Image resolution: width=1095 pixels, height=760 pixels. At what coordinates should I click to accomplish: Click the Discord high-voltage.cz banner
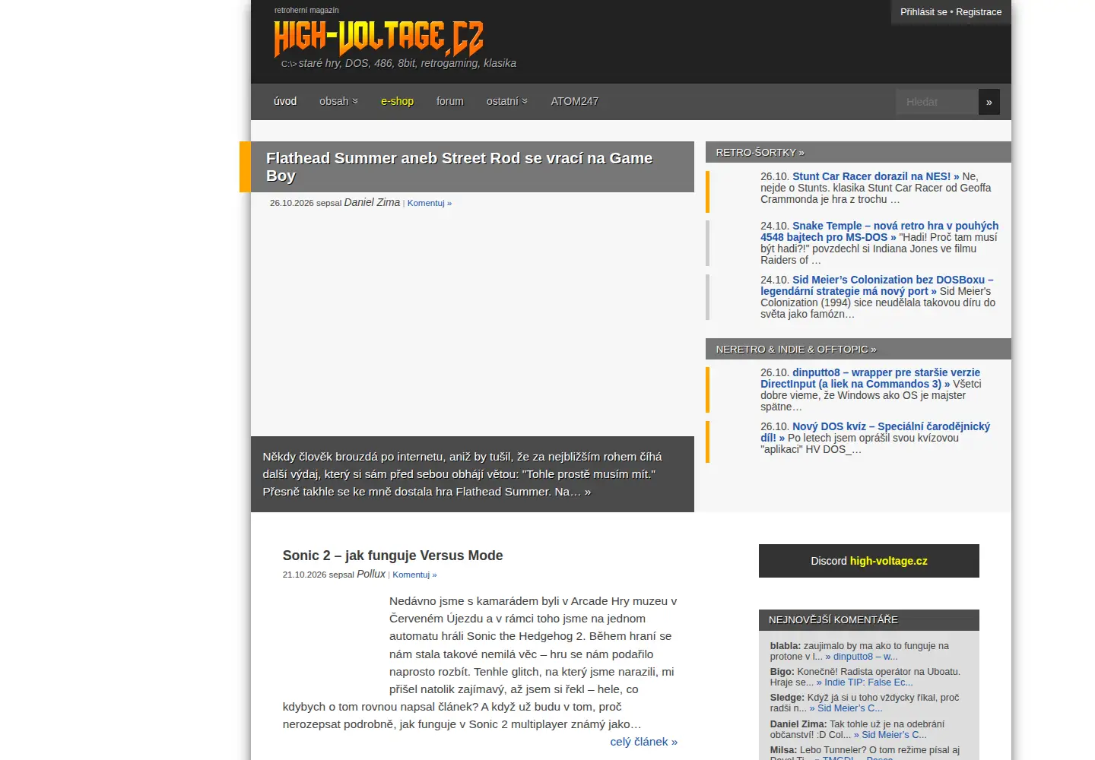pyautogui.click(x=869, y=561)
